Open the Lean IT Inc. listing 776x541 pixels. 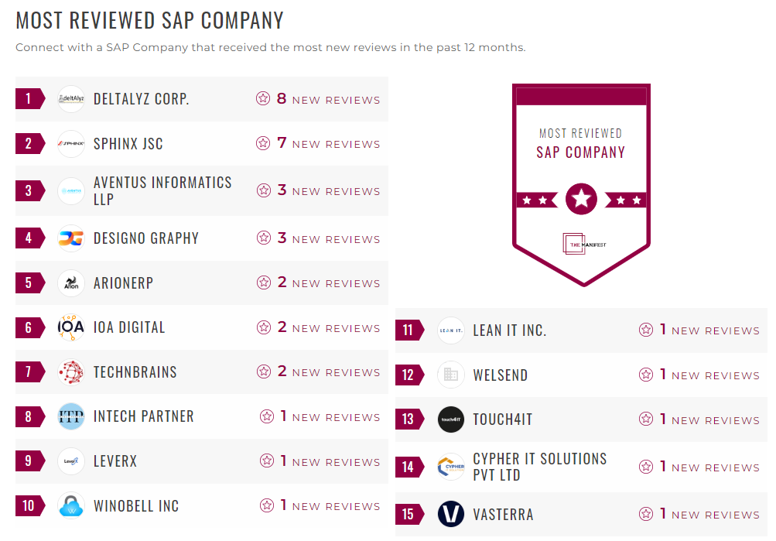509,330
